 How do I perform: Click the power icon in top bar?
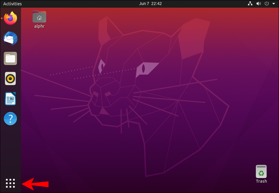(267, 4)
